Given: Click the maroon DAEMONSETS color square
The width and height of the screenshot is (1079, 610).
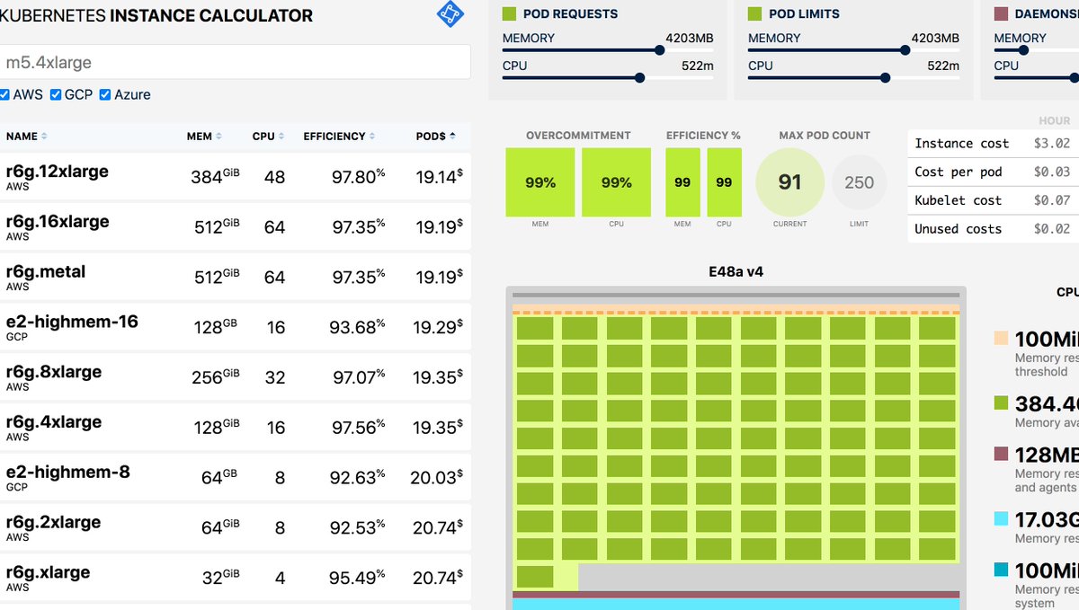Looking at the screenshot, I should coord(1001,14).
